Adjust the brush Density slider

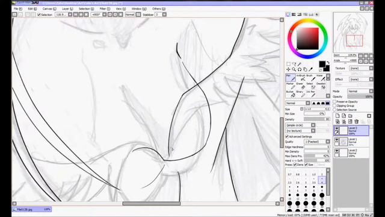click(317, 119)
